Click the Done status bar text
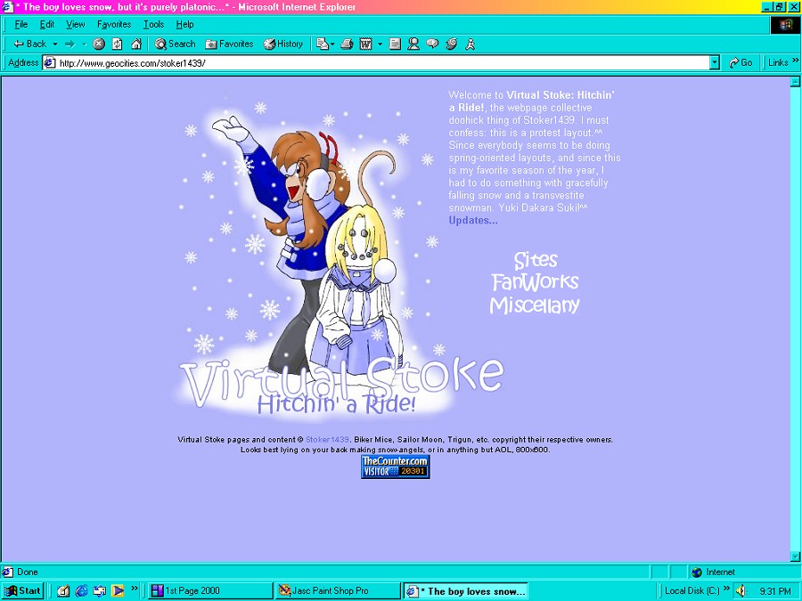 (x=28, y=572)
